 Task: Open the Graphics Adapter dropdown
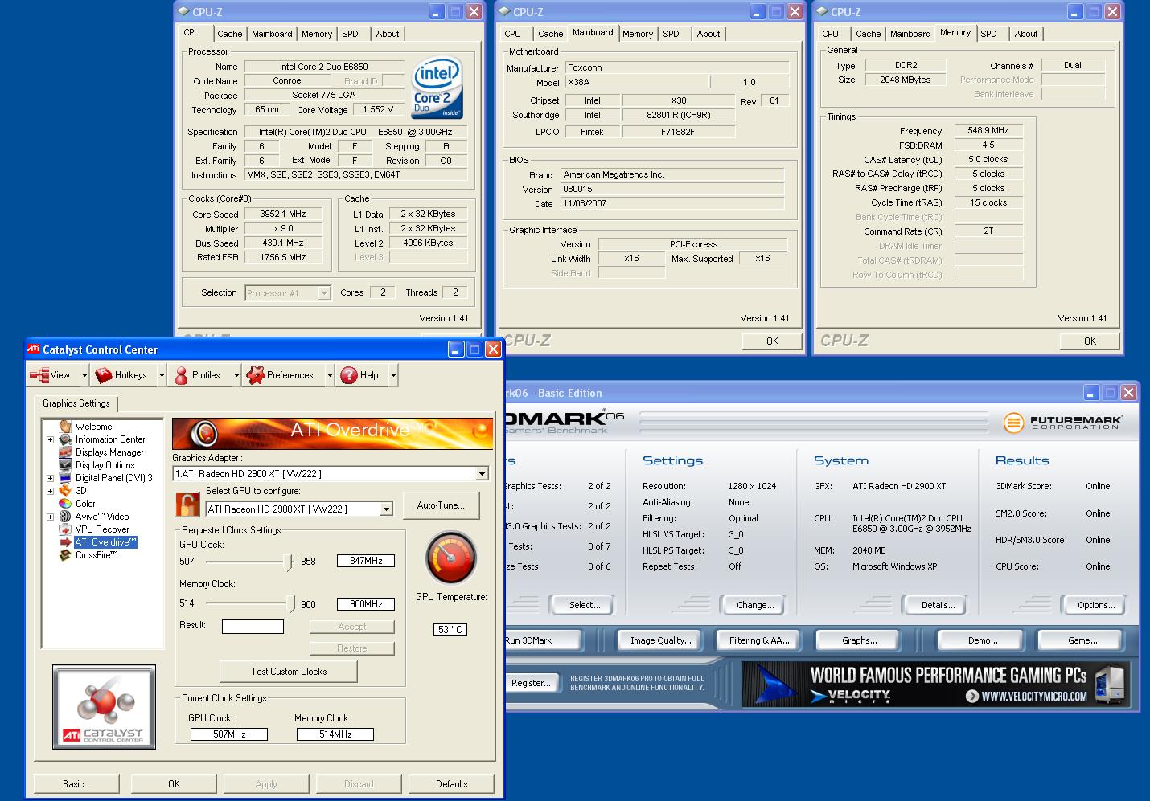coord(482,474)
